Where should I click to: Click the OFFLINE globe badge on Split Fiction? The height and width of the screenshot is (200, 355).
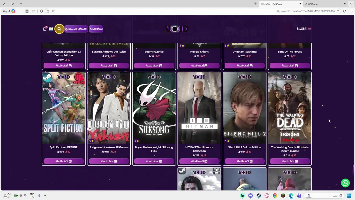pos(79,78)
